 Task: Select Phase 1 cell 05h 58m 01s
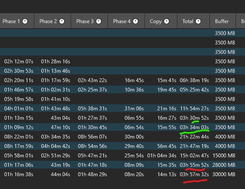click(x=19, y=156)
